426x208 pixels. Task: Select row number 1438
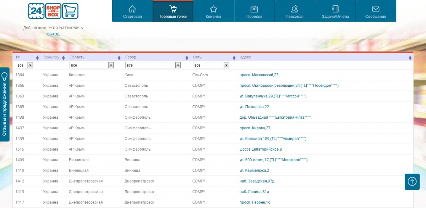(20, 118)
